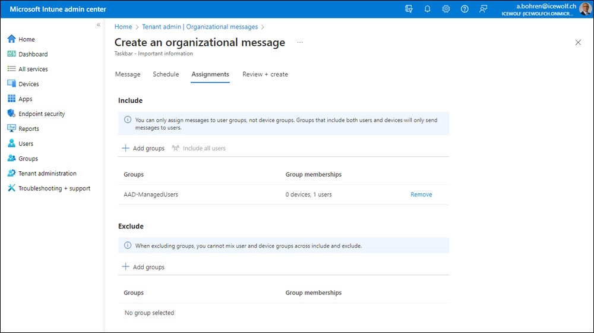
Task: Click the Home house icon in sidebar
Action: click(12, 39)
